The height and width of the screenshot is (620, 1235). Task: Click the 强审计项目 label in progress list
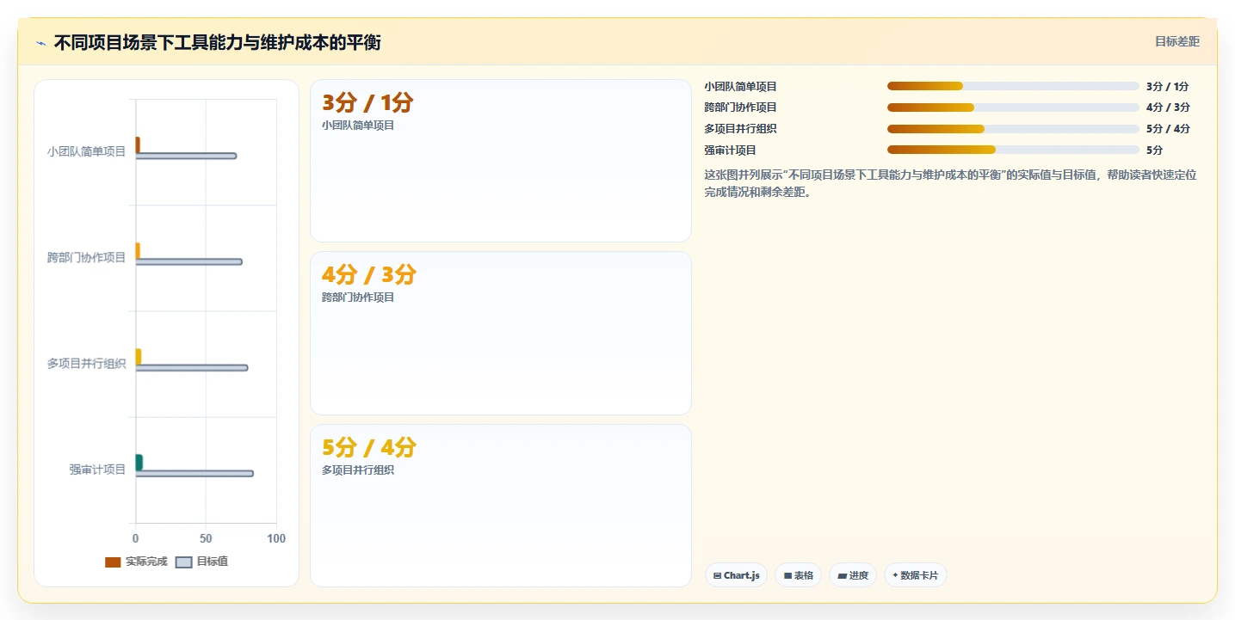pyautogui.click(x=730, y=150)
